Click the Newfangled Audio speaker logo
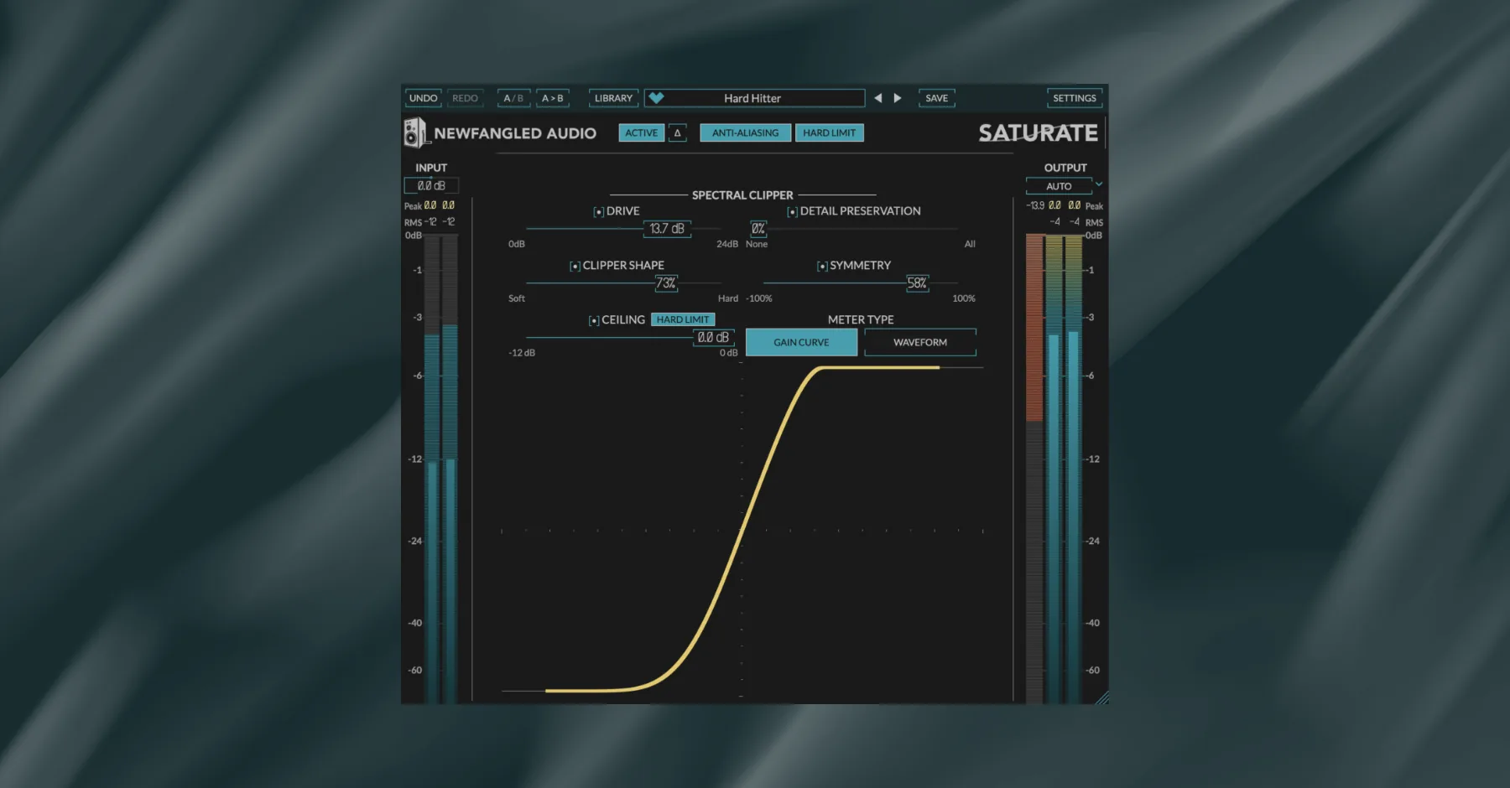The image size is (1510, 788). coord(415,133)
